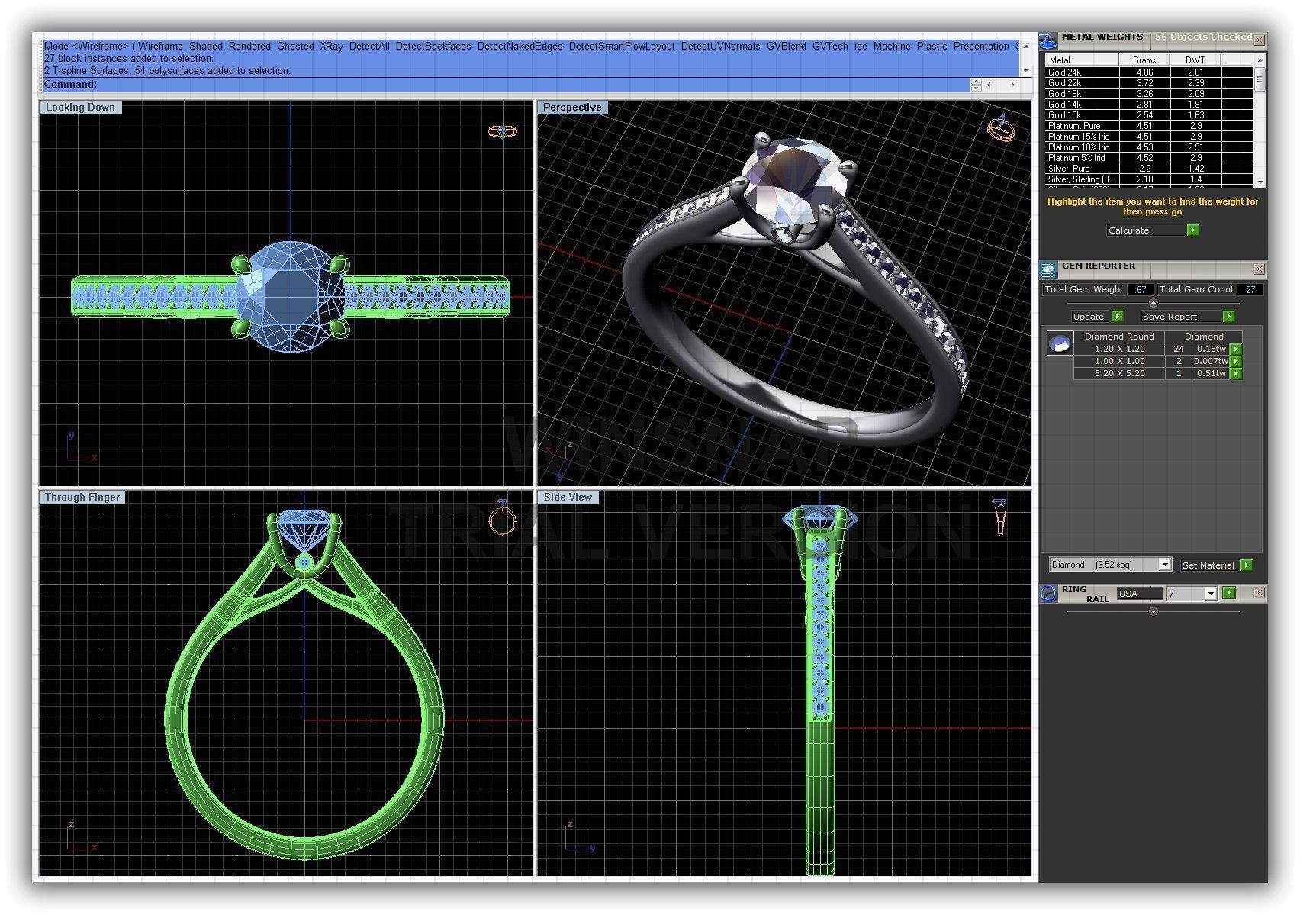Click the Total Gem Weight value field
The image size is (1300, 915).
coord(1140,289)
